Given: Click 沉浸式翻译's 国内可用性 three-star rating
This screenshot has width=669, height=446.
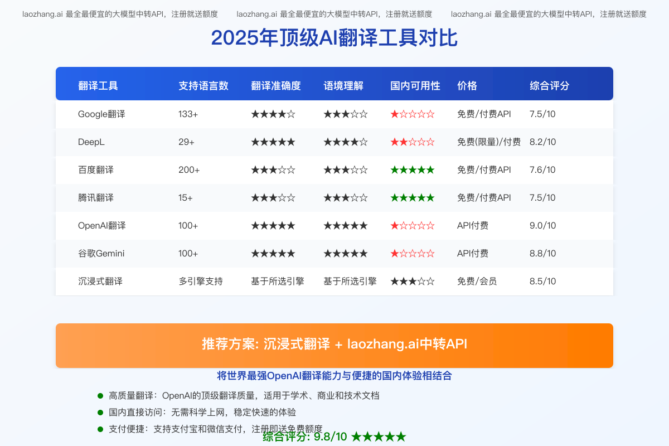Looking at the screenshot, I should pos(413,282).
